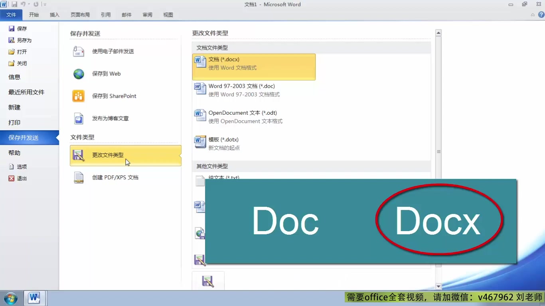
Task: Select 文档 (*.docx) file type
Action: (254, 67)
